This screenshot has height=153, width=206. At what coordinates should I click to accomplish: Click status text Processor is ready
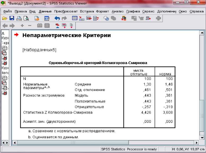[142, 149]
